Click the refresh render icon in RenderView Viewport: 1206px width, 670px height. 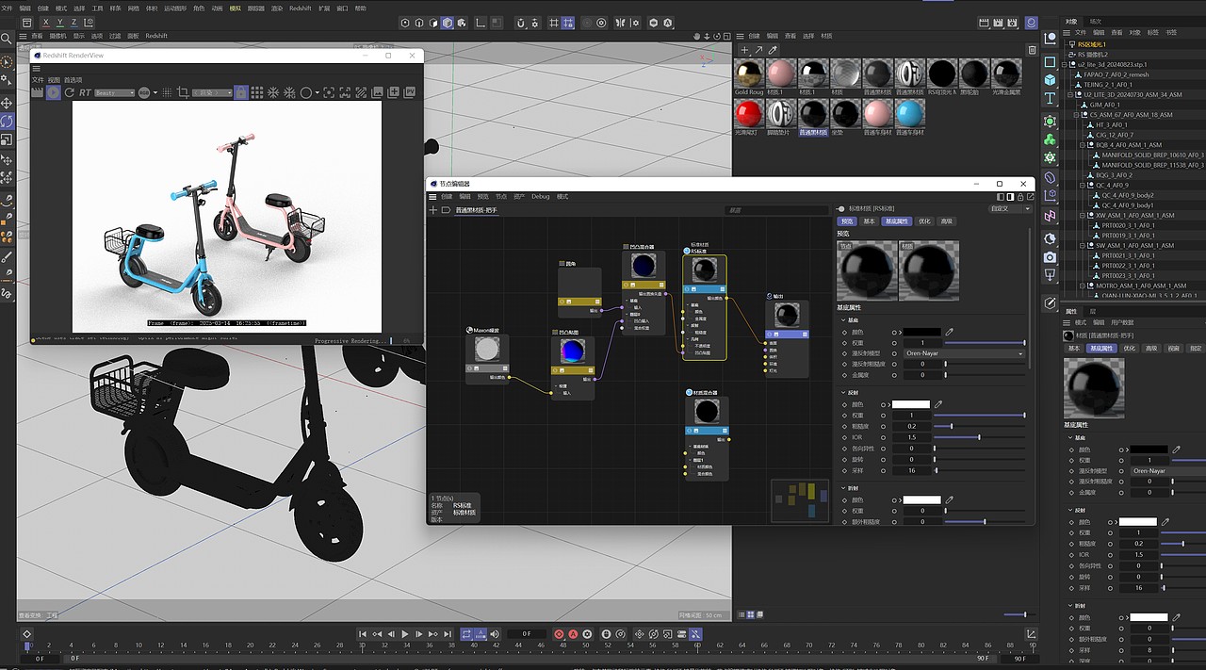[70, 92]
